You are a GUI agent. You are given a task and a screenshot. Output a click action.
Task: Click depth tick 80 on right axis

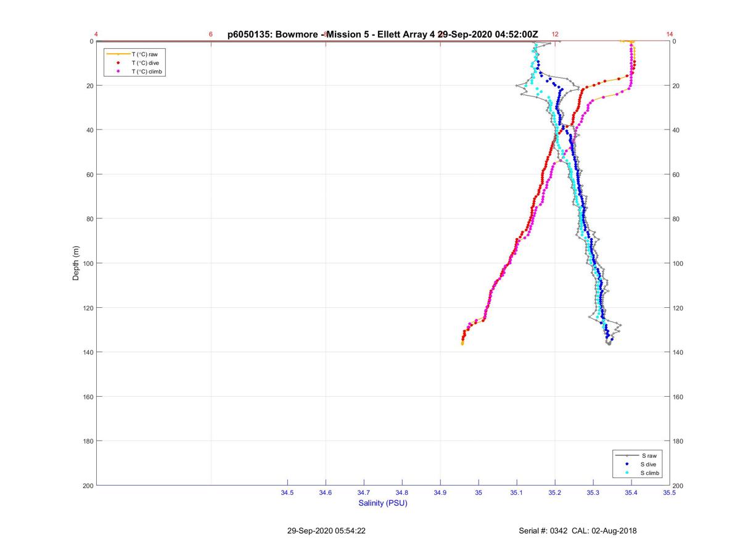pos(676,219)
